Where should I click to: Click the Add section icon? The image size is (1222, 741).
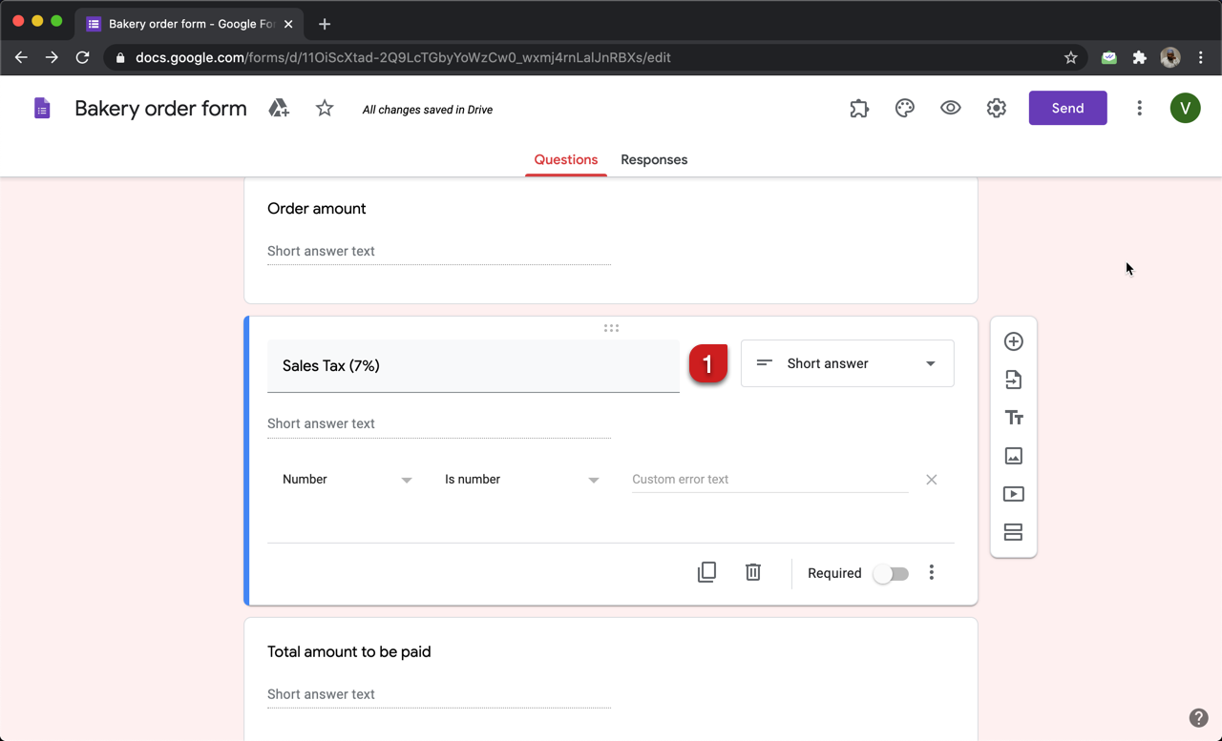[x=1014, y=532]
